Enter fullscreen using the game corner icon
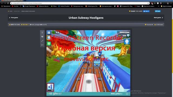Image resolution: width=173 pixels, height=97 pixels. 127,94
